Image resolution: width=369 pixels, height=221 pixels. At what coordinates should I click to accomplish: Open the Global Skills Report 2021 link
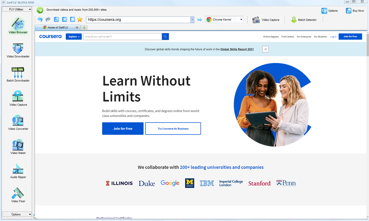coord(237,49)
